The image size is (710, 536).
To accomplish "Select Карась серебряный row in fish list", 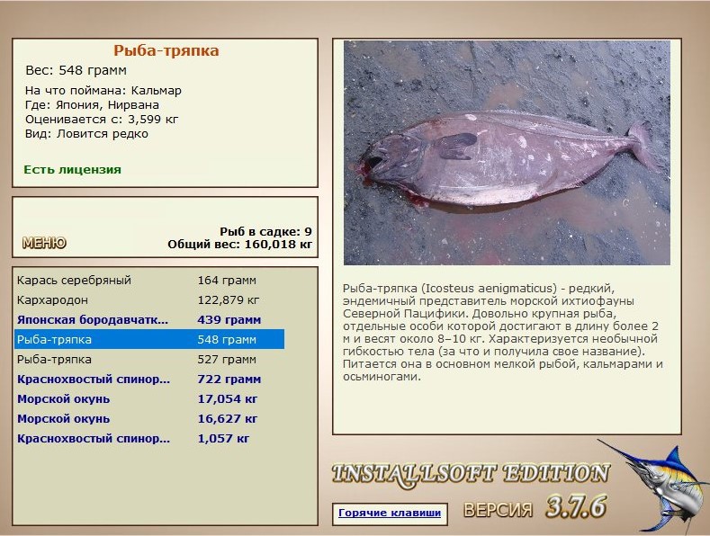I will 149,281.
